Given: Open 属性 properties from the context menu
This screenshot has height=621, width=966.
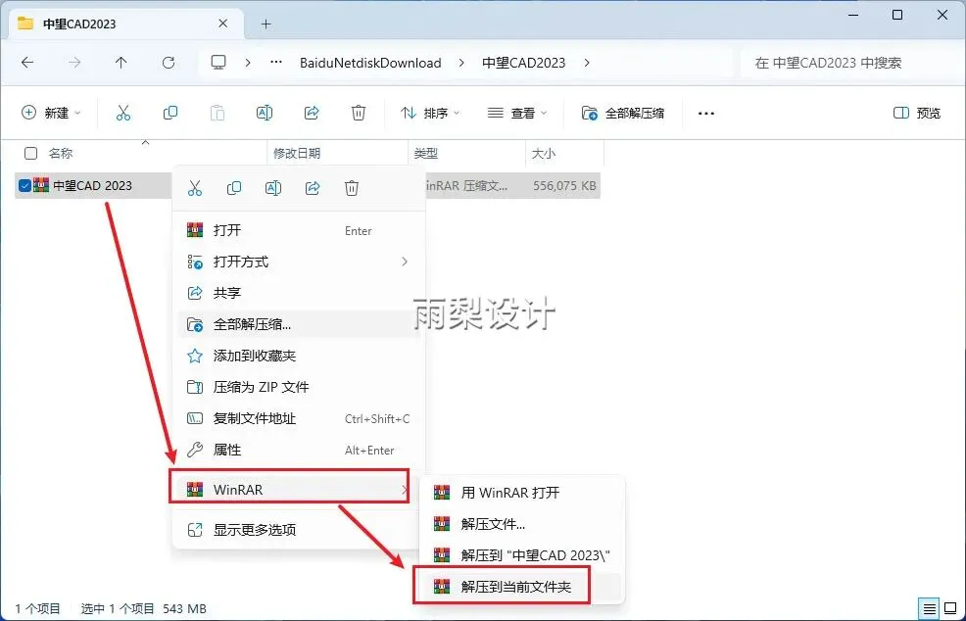Looking at the screenshot, I should click(x=299, y=450).
